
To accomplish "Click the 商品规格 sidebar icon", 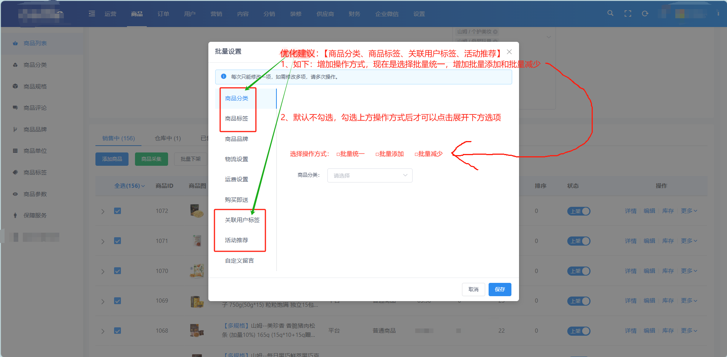I will (15, 86).
